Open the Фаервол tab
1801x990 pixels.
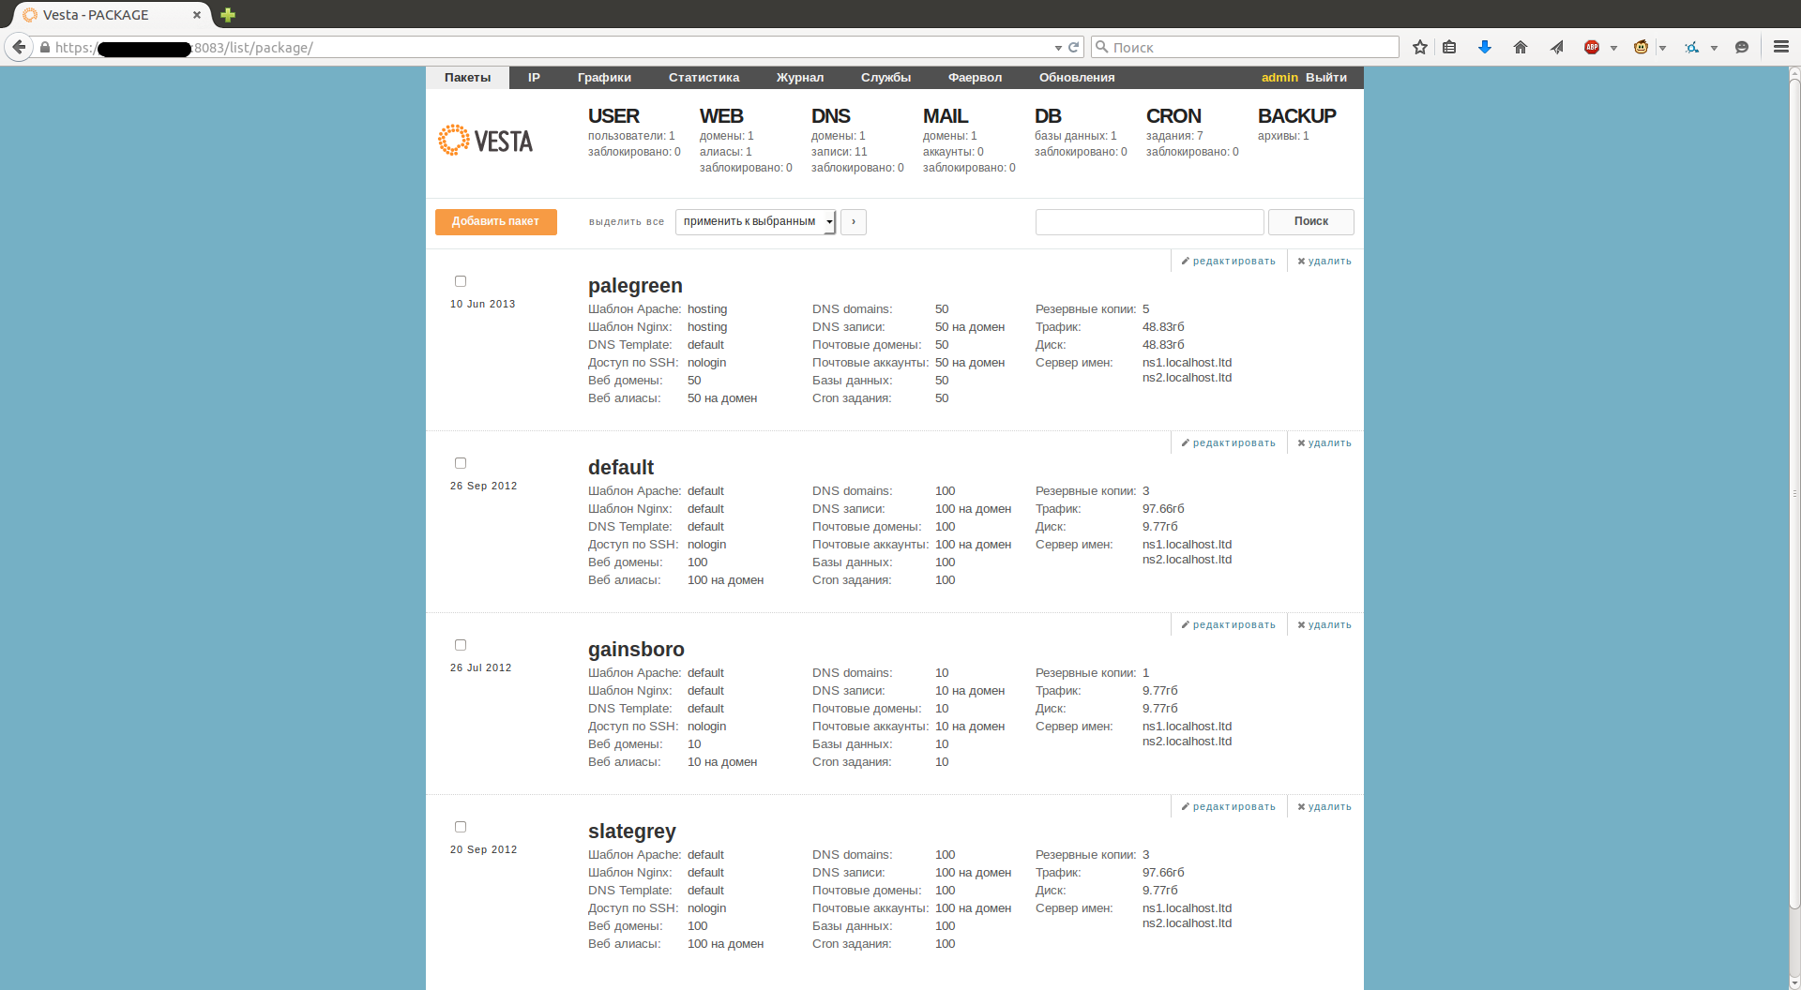[975, 78]
